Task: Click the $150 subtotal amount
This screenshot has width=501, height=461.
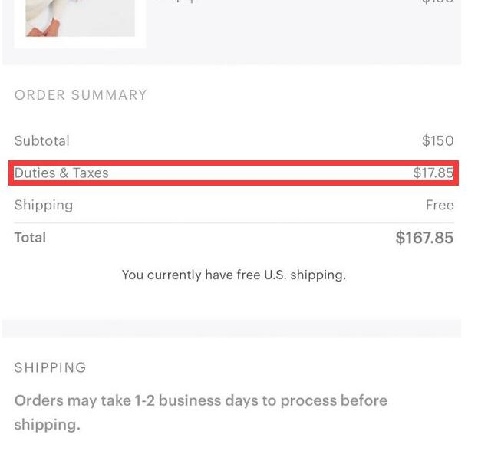Action: (437, 141)
